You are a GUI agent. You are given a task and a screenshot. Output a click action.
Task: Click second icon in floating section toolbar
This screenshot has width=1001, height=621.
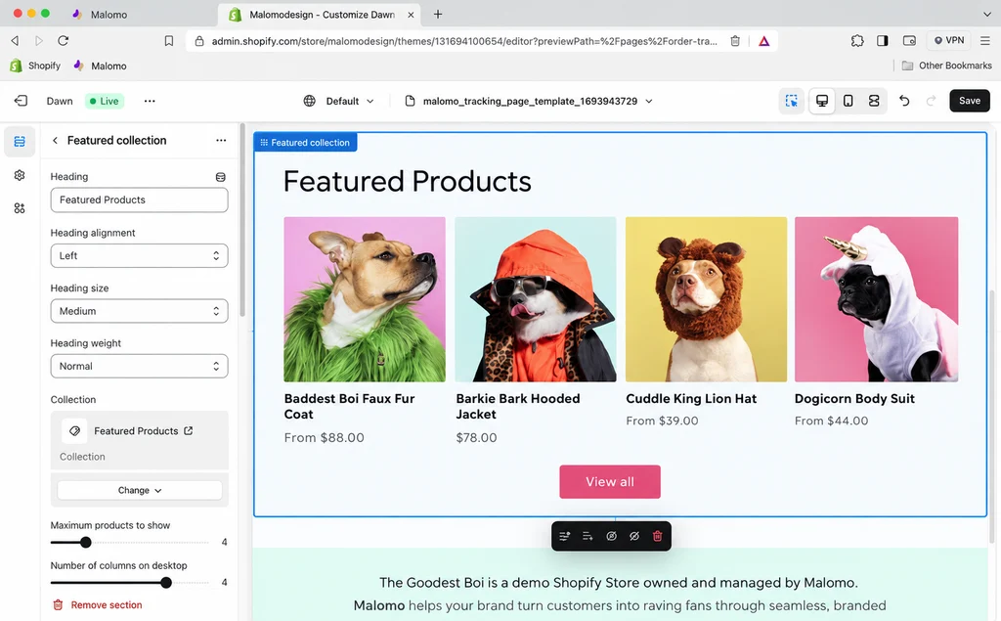pos(588,536)
